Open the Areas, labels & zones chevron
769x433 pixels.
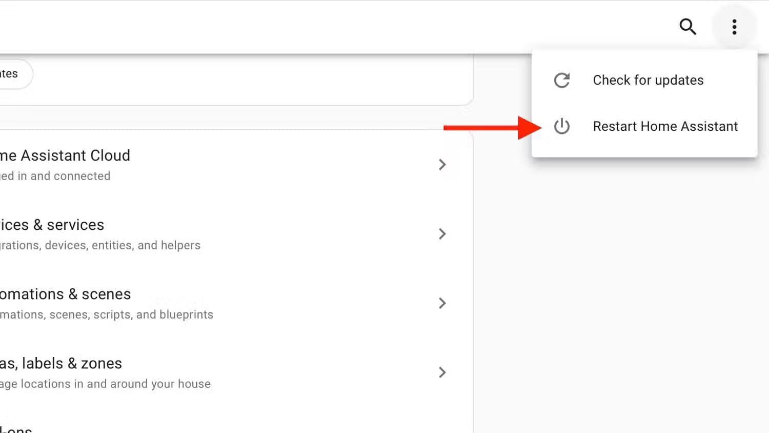coord(442,372)
